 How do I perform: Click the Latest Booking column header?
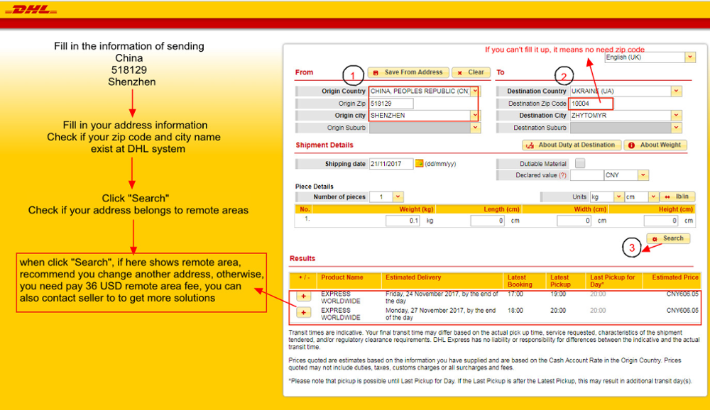520,281
